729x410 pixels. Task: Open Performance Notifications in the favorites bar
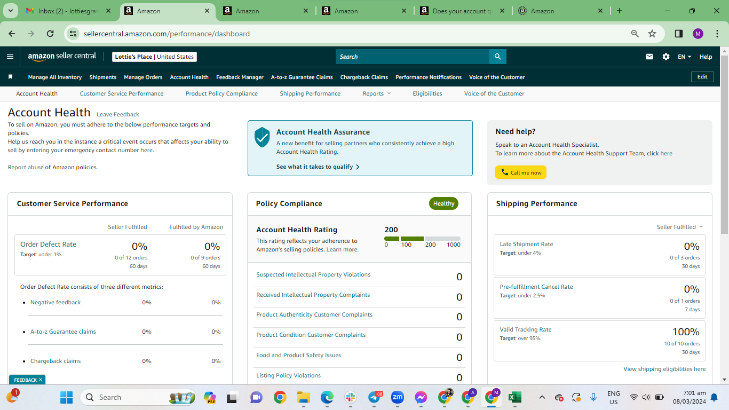[429, 77]
